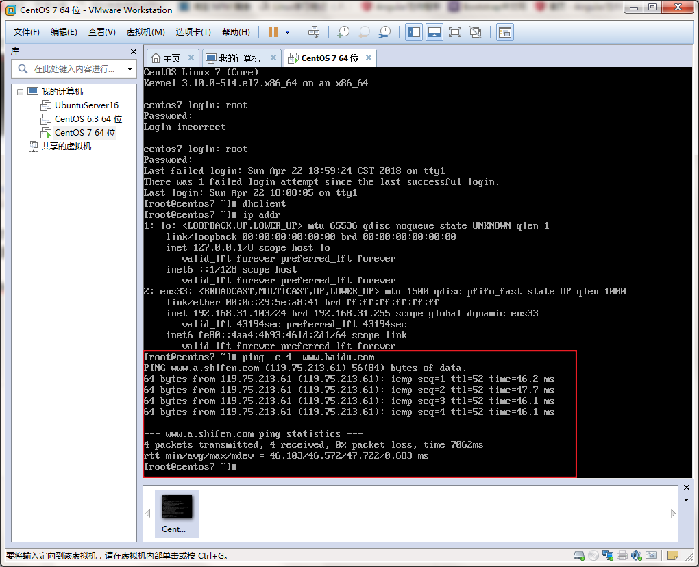
Task: Enter full screen mode
Action: (x=455, y=32)
